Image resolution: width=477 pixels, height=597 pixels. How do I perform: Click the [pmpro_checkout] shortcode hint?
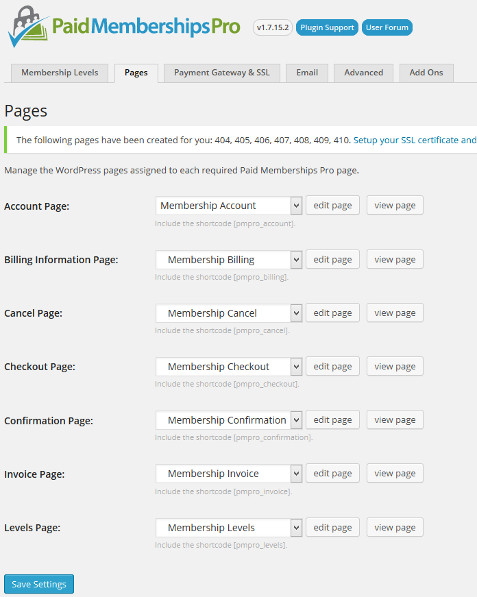pyautogui.click(x=227, y=384)
